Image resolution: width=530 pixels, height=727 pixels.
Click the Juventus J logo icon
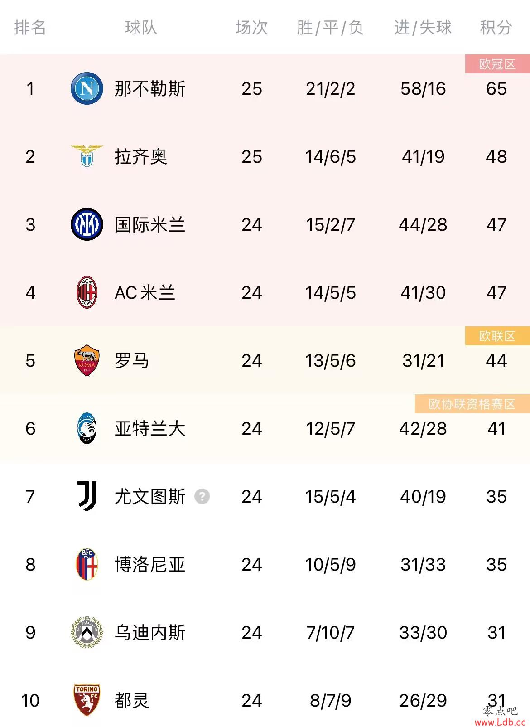coord(87,496)
